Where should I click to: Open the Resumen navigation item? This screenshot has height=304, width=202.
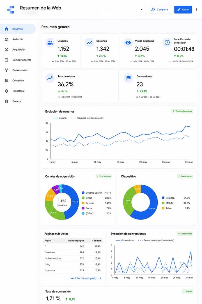(18, 29)
